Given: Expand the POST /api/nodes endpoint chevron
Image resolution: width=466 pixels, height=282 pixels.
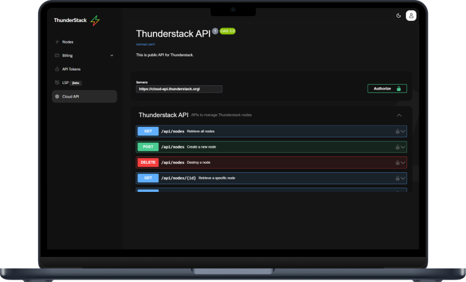Looking at the screenshot, I should [403, 147].
